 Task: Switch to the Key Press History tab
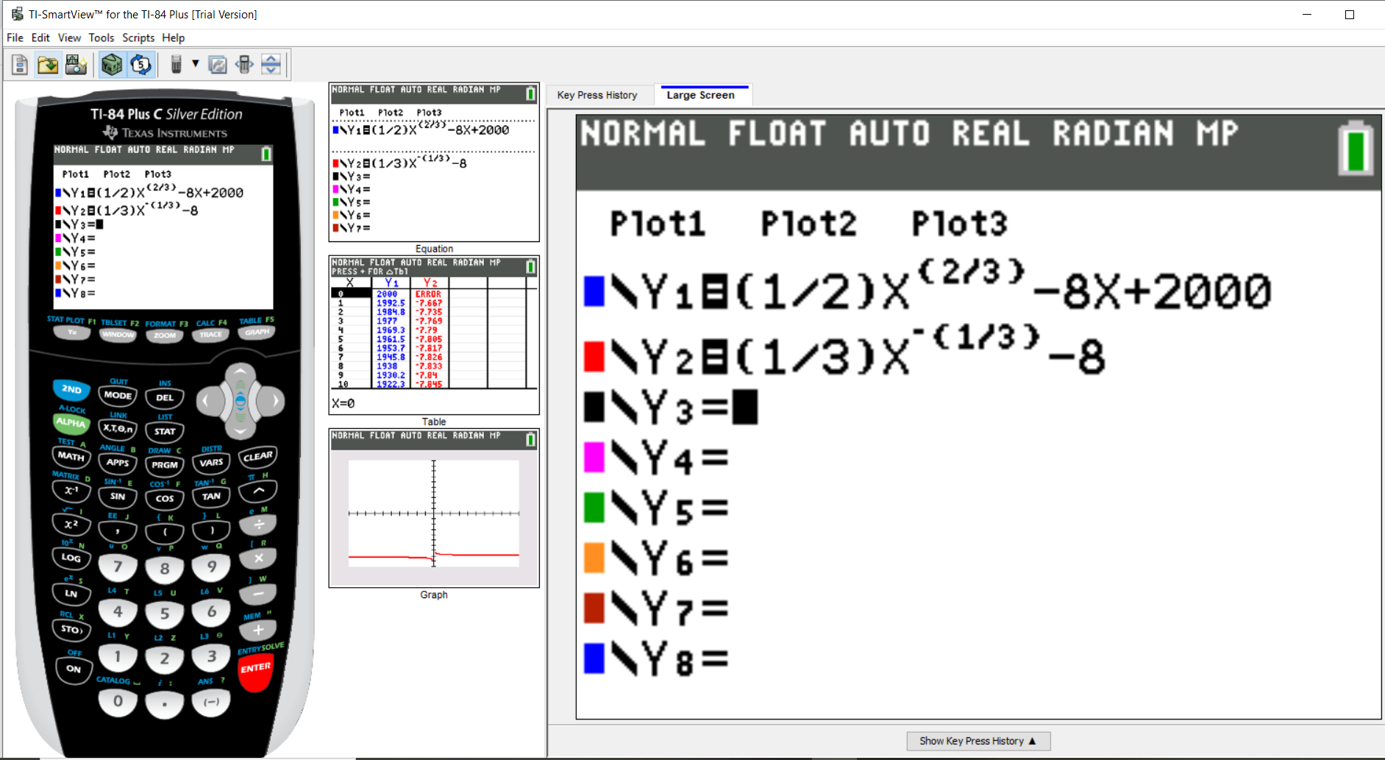click(x=597, y=95)
